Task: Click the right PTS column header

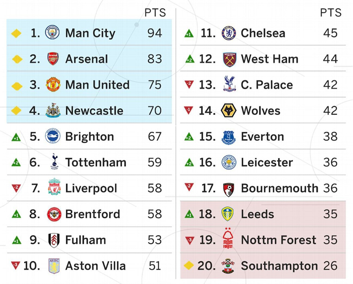Action: (x=330, y=13)
